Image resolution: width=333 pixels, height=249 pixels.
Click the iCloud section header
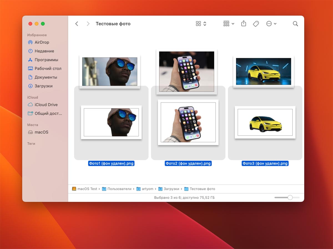point(32,97)
